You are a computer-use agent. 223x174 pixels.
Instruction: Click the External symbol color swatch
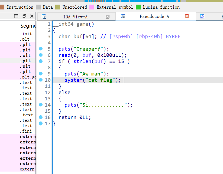click(x=92, y=7)
